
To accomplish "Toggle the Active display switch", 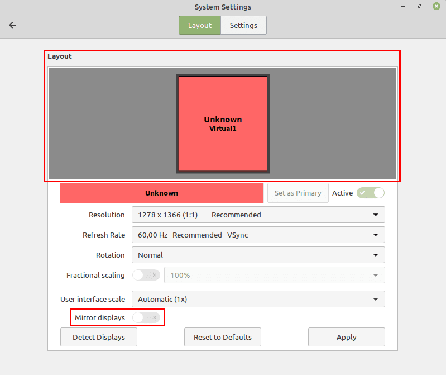I will [370, 193].
